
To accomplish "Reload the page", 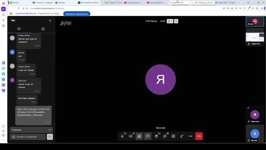I will point(19,8).
